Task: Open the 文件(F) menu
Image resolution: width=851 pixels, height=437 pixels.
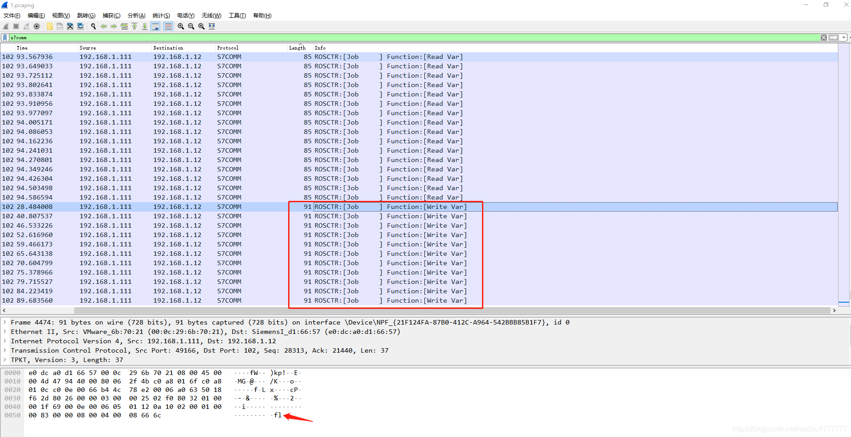Action: pos(12,16)
